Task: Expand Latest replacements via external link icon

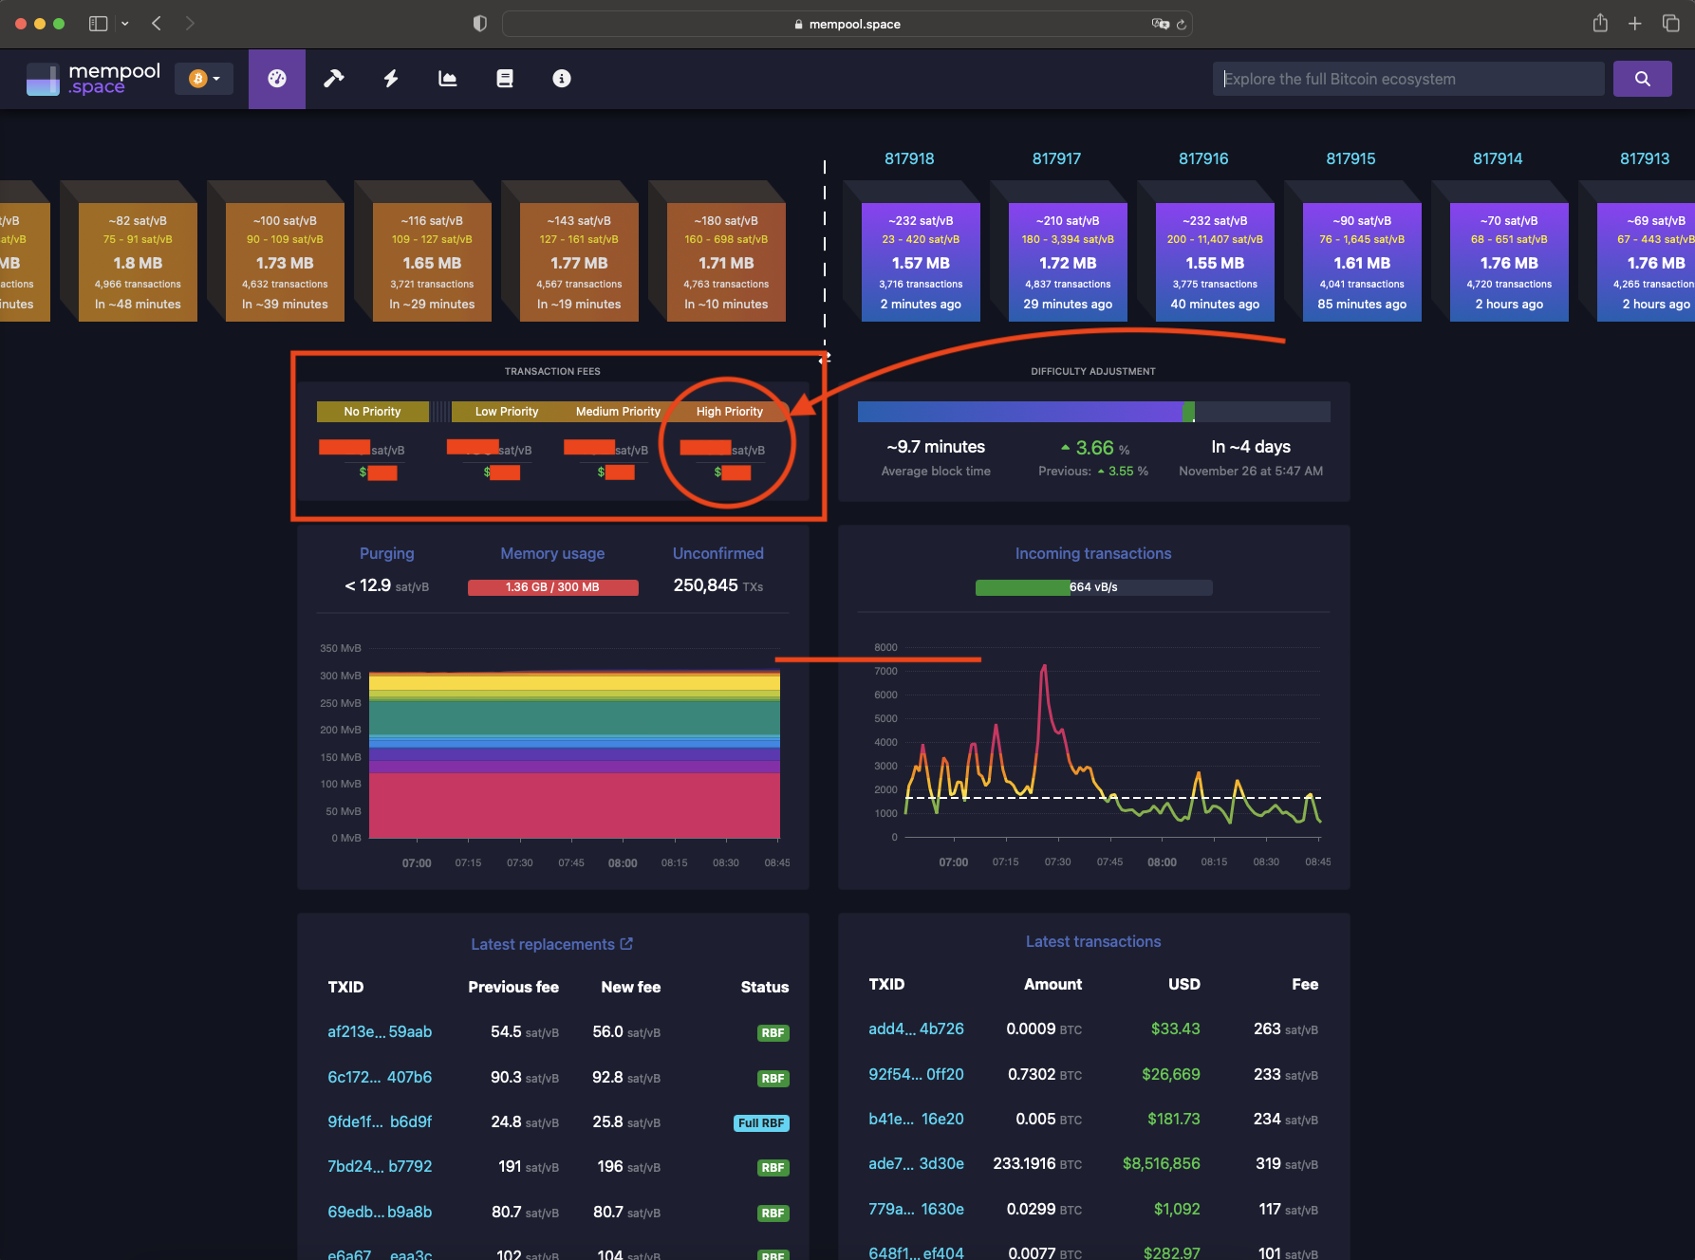Action: 625,943
